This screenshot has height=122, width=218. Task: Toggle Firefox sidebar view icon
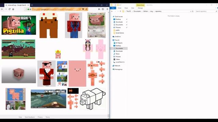pos(103,9)
